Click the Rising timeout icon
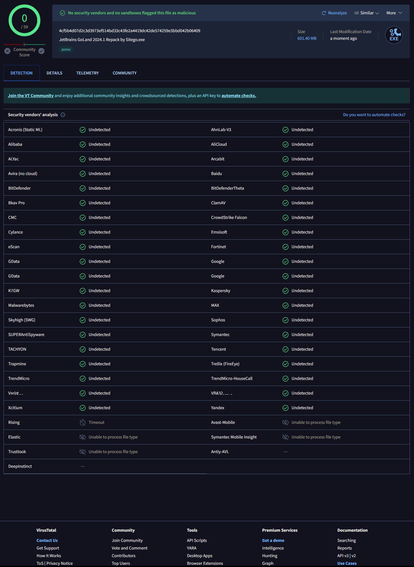Screen dimensions: 414x567 (x=83, y=423)
